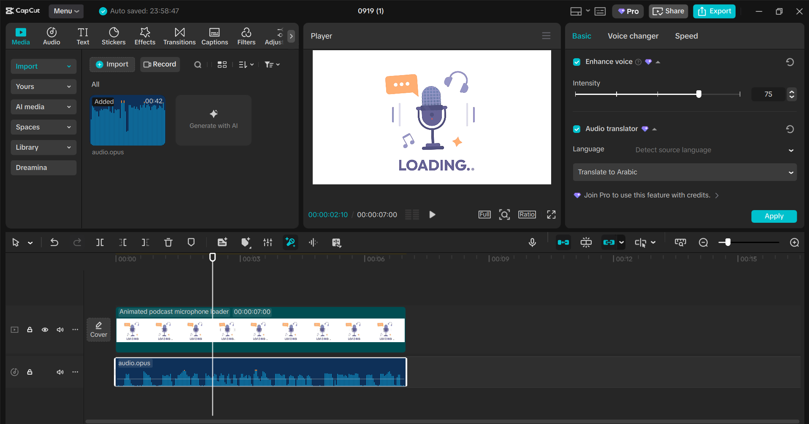809x424 pixels.
Task: Start recording a voiceover from the timeline microphone
Action: click(532, 242)
